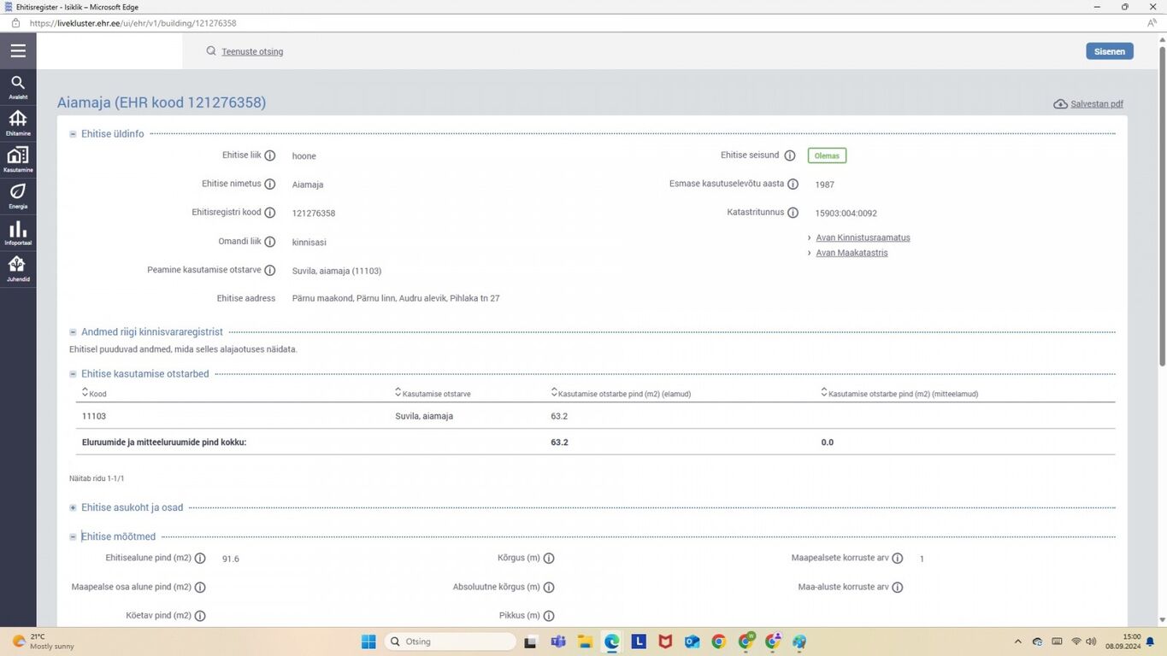Click the Windows taskbar Otsing search box
Image resolution: width=1167 pixels, height=656 pixels.
pos(450,641)
